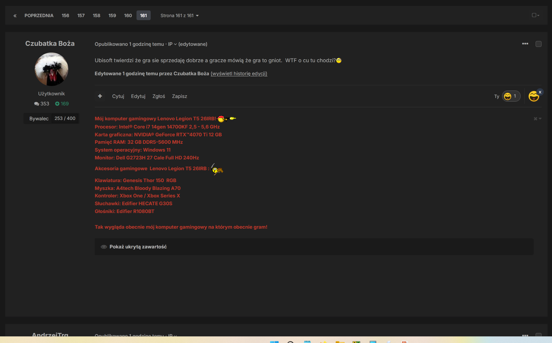Add post to multi-quote with plus icon
The image size is (552, 343).
(100, 96)
